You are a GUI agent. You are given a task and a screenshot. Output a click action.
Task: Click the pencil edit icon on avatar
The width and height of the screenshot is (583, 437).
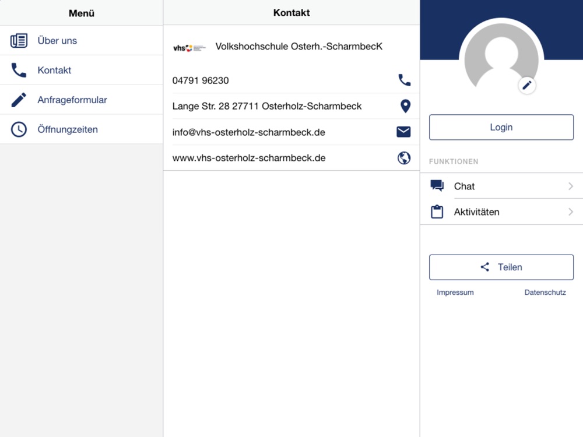527,86
